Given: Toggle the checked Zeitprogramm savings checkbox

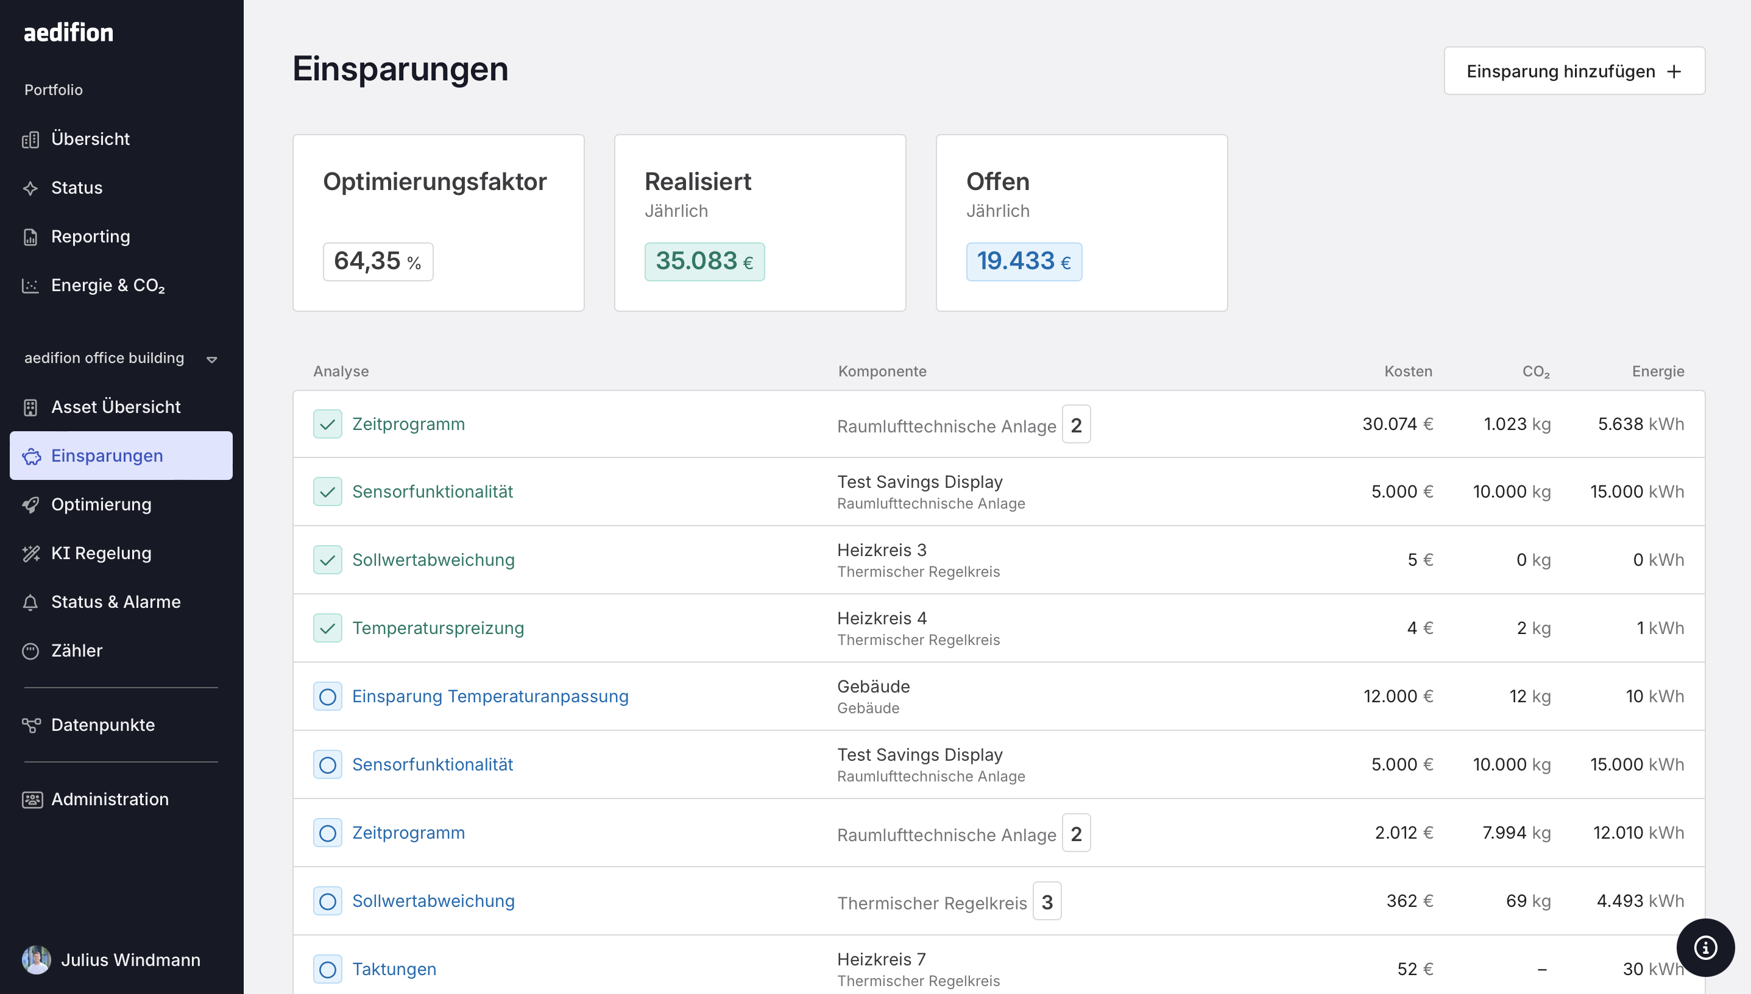Looking at the screenshot, I should 327,424.
